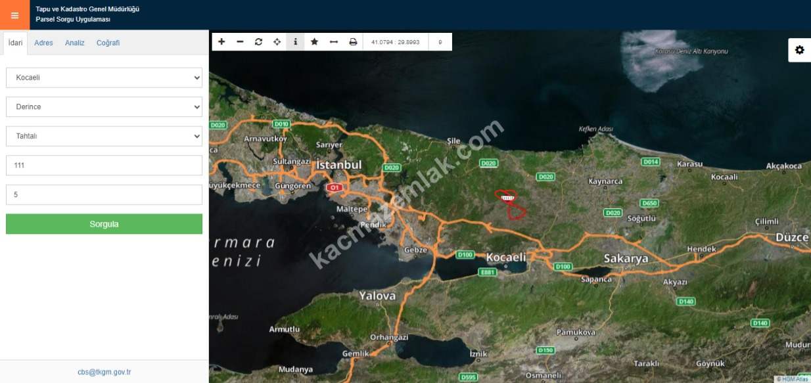Screen dimensions: 811x383
Task: Click the zoom out minus icon
Action: [240, 42]
